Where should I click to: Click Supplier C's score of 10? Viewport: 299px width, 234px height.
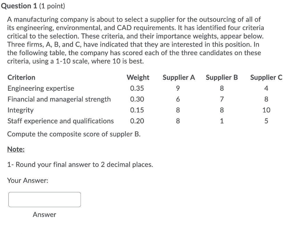click(267, 110)
